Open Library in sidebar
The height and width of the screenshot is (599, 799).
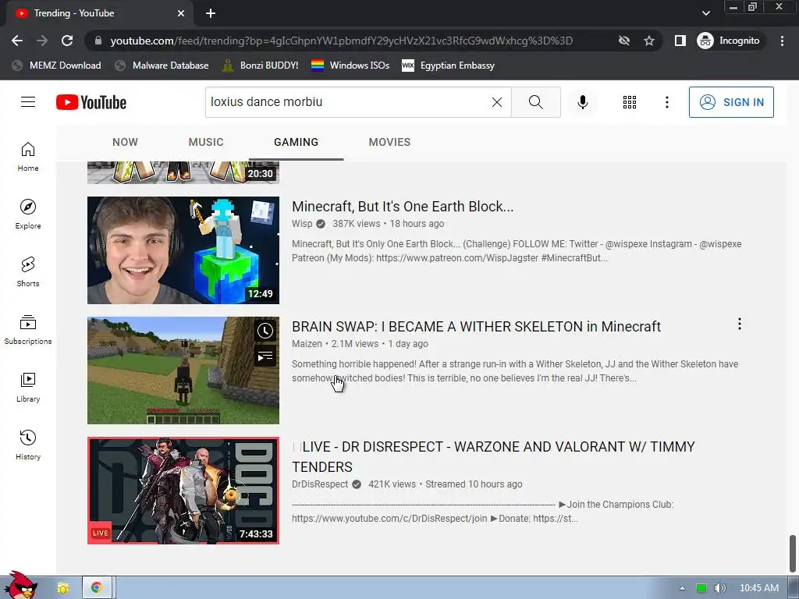[x=28, y=387]
